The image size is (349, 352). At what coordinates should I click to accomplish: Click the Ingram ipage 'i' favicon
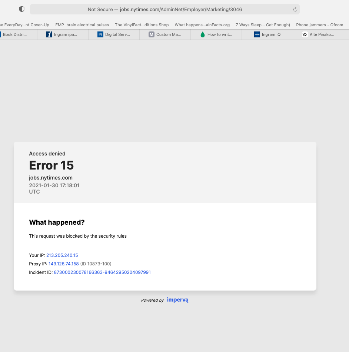click(x=49, y=34)
